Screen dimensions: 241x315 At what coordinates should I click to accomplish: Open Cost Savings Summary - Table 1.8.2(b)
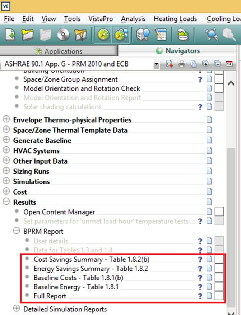coord(92,259)
